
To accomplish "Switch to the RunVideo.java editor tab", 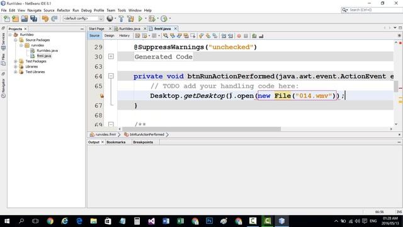I will tap(130, 29).
